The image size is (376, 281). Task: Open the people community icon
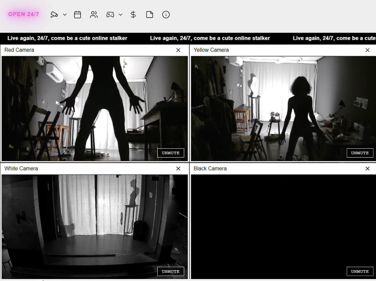coord(94,15)
